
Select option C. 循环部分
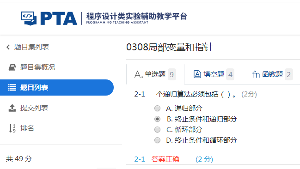157,130
